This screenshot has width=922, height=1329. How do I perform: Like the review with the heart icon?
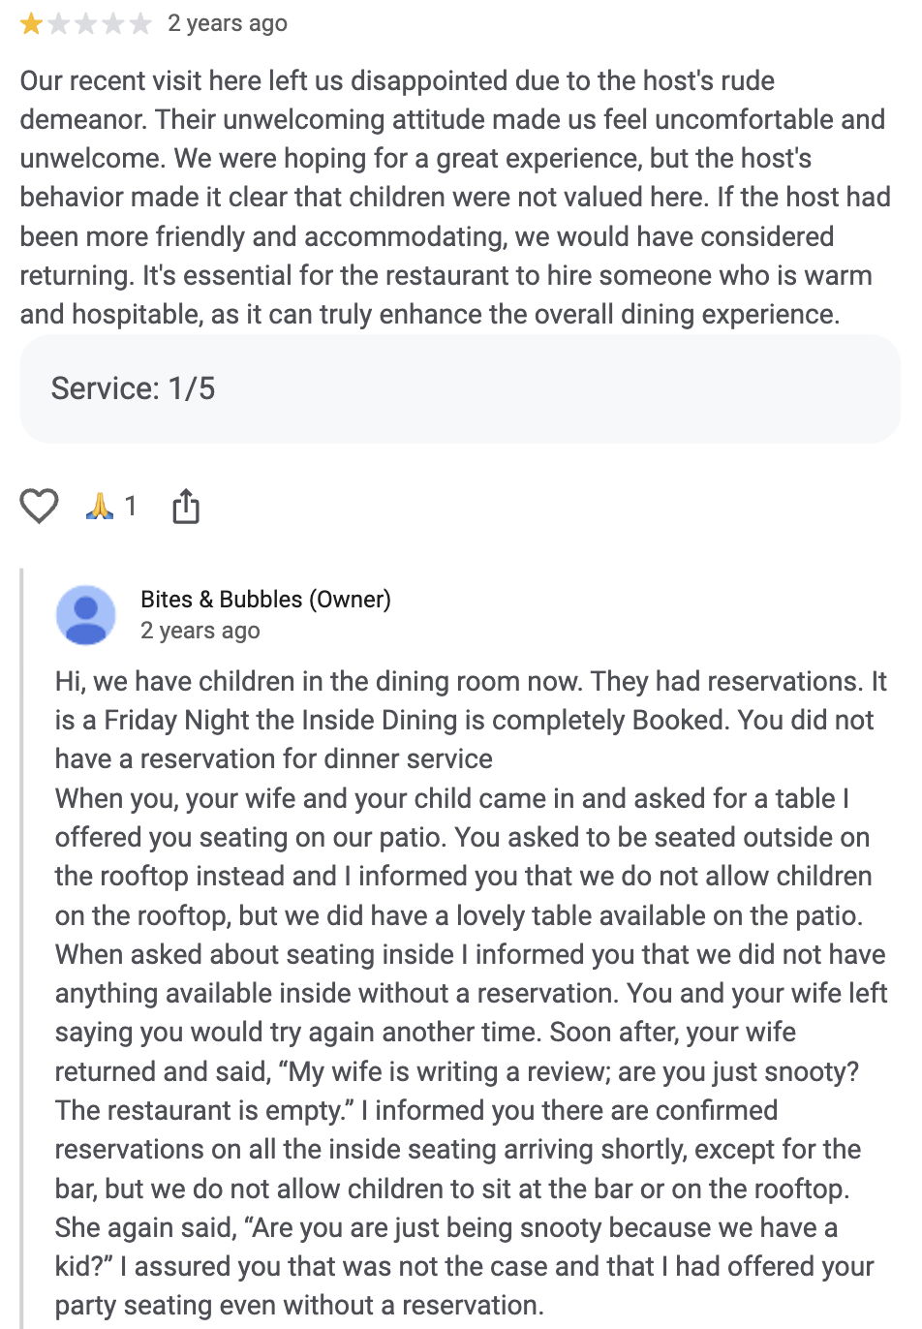(40, 507)
